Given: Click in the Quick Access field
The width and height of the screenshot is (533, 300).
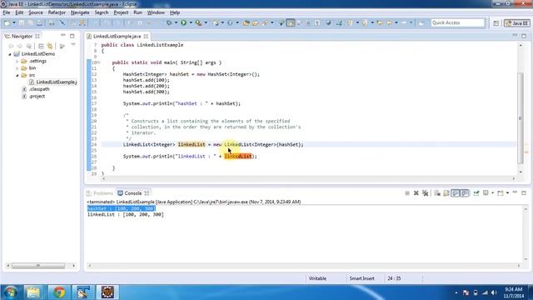Looking at the screenshot, I should [x=457, y=22].
